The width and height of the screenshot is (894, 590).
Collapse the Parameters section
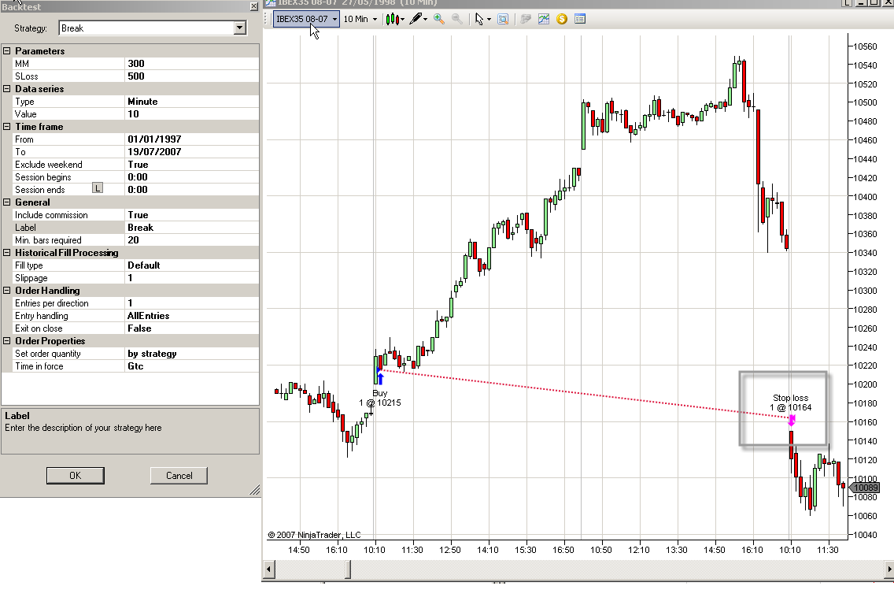click(x=7, y=50)
